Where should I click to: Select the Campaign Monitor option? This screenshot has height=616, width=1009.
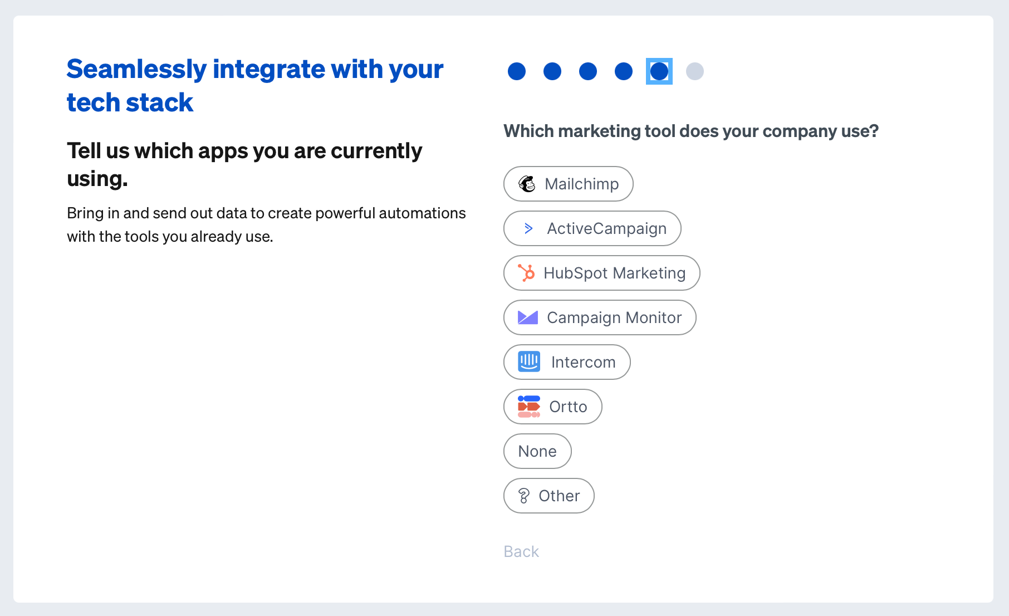point(614,317)
